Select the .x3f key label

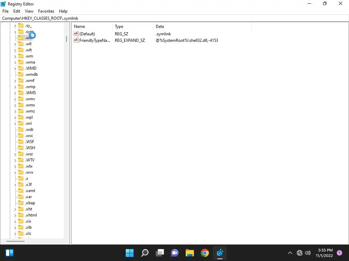pyautogui.click(x=29, y=185)
